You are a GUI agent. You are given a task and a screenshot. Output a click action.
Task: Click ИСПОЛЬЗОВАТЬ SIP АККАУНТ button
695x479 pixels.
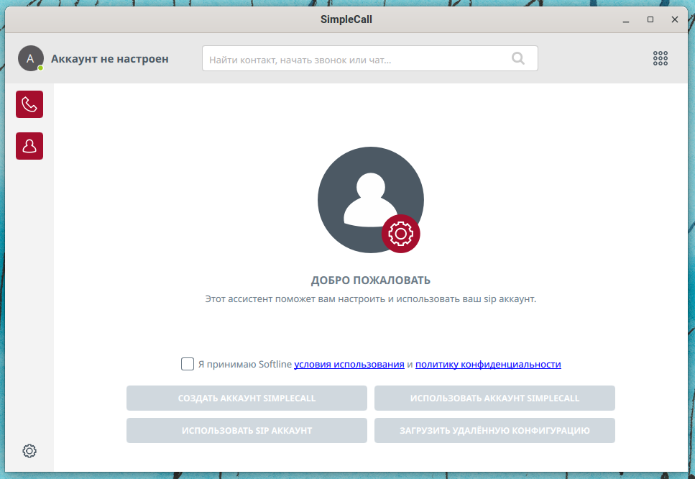point(247,430)
